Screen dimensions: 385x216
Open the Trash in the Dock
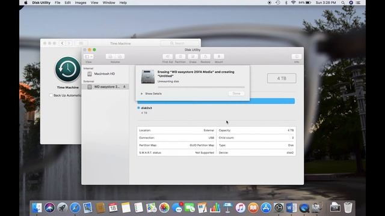(348, 208)
